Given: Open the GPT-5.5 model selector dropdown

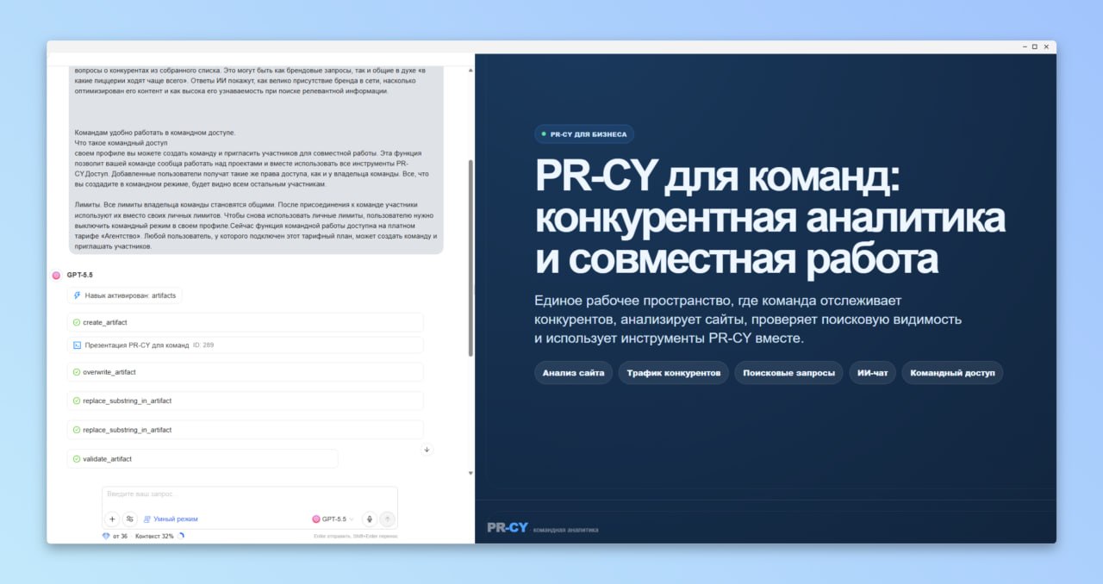Looking at the screenshot, I should 333,519.
